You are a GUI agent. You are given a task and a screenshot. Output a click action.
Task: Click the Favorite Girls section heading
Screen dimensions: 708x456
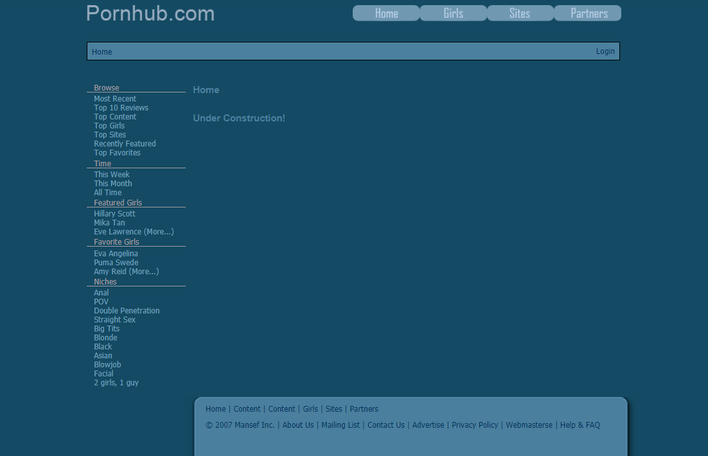tap(116, 242)
